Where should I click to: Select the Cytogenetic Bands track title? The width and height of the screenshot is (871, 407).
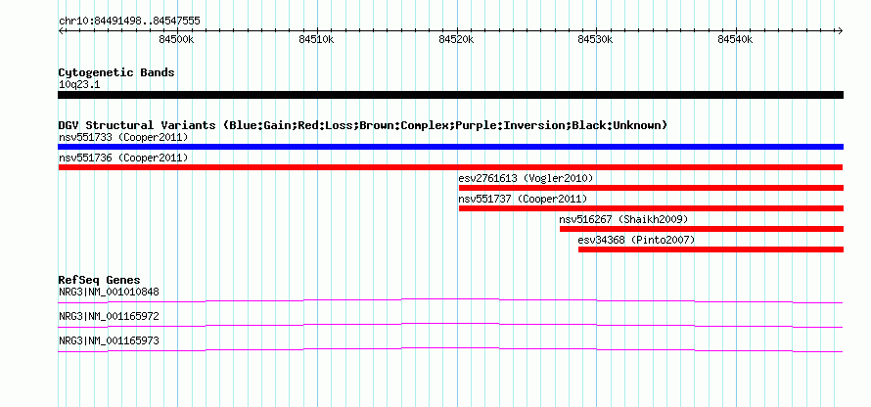[116, 72]
